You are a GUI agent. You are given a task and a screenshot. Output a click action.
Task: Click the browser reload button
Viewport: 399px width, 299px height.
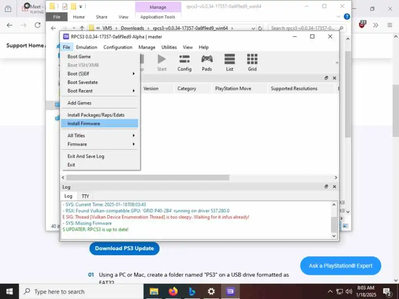point(38,25)
